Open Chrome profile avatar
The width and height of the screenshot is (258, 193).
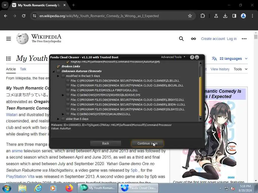(x=243, y=16)
